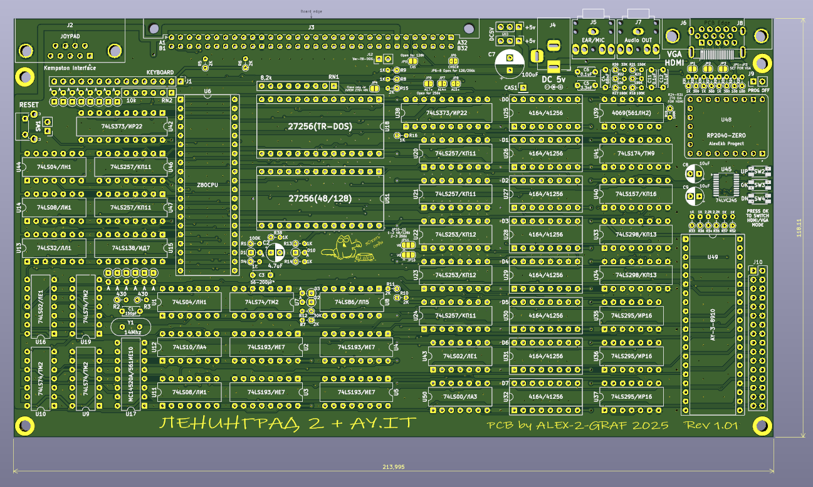Select the 27256(48/128) ROM footprint
Image resolution: width=813 pixels, height=487 pixels.
[x=320, y=198]
